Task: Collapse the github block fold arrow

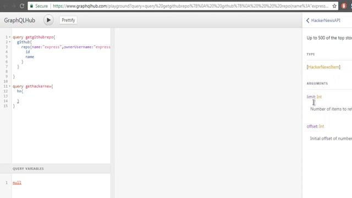Action: coord(10,42)
